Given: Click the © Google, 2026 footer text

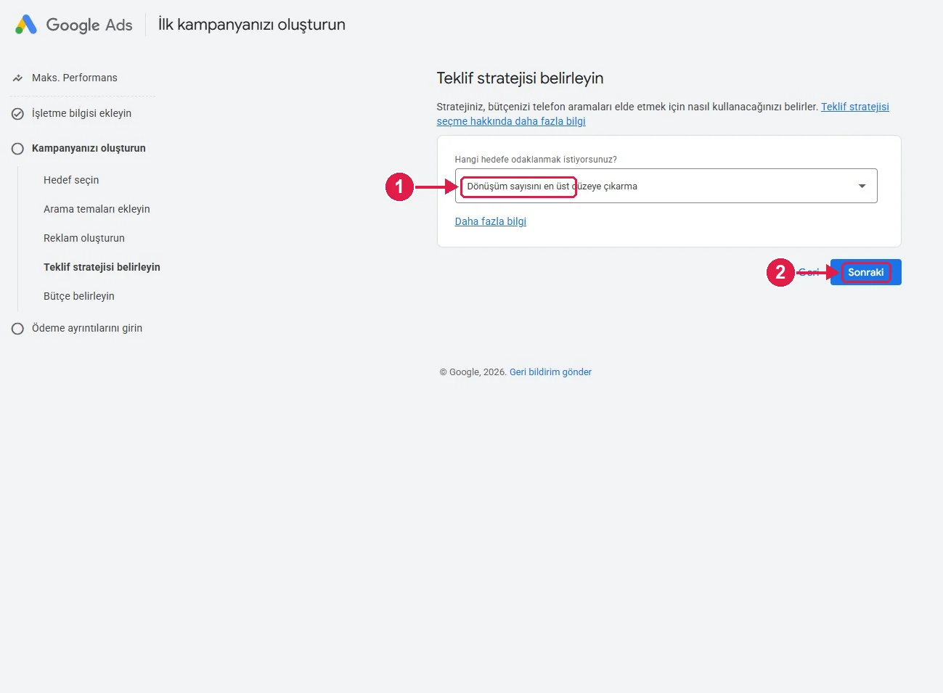Looking at the screenshot, I should [x=473, y=372].
